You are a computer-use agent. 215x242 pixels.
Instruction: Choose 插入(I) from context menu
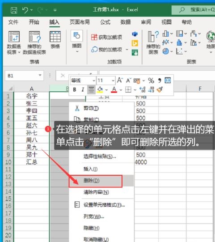101,169
